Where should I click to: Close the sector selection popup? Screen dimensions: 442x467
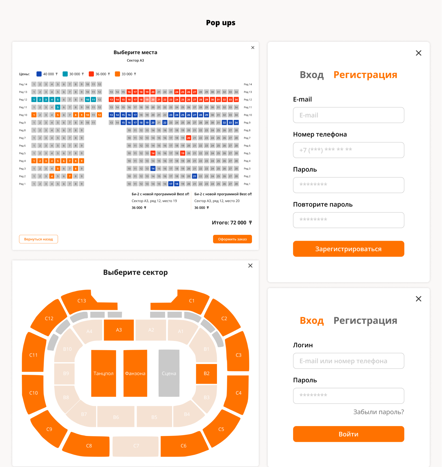(x=250, y=266)
